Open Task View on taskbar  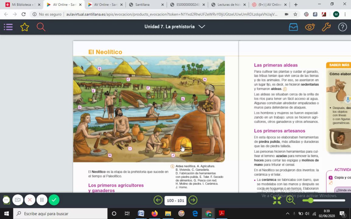[127, 214]
